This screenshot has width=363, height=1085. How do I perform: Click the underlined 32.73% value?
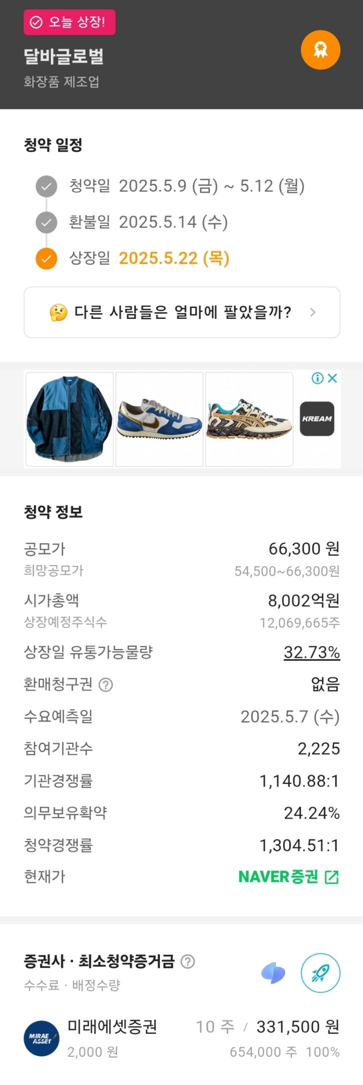coord(312,652)
